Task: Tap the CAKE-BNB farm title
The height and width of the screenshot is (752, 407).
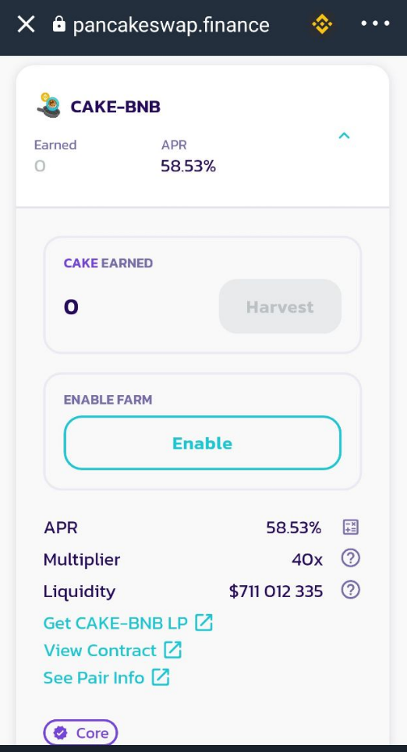Action: pyautogui.click(x=115, y=107)
